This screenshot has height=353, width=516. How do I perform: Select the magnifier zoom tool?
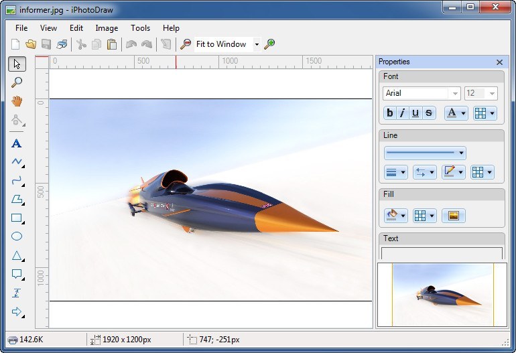click(x=17, y=82)
